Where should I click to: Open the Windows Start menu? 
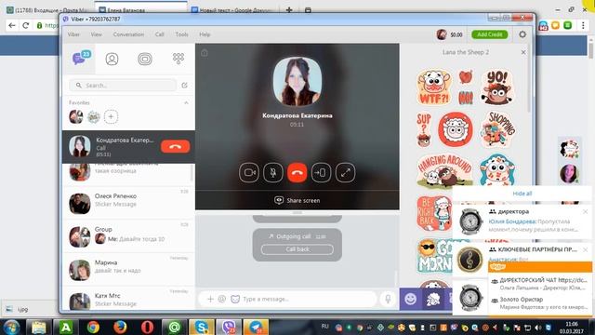pyautogui.click(x=11, y=327)
